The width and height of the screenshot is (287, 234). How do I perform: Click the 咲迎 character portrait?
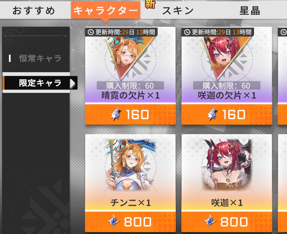(x=227, y=165)
